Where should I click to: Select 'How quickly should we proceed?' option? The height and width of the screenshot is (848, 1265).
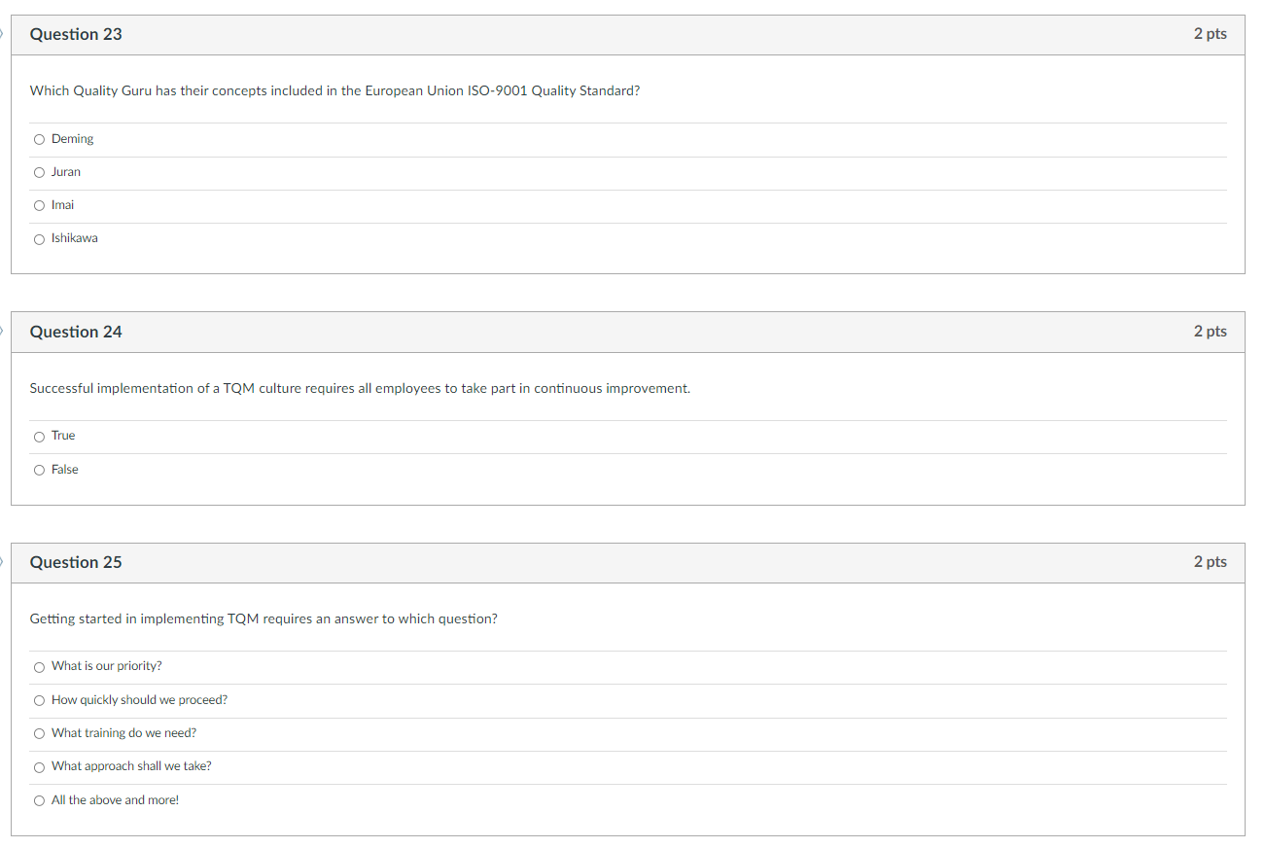click(39, 700)
